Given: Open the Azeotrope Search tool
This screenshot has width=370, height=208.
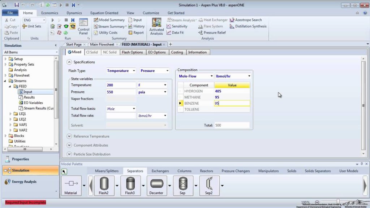Looking at the screenshot, I should (246, 20).
